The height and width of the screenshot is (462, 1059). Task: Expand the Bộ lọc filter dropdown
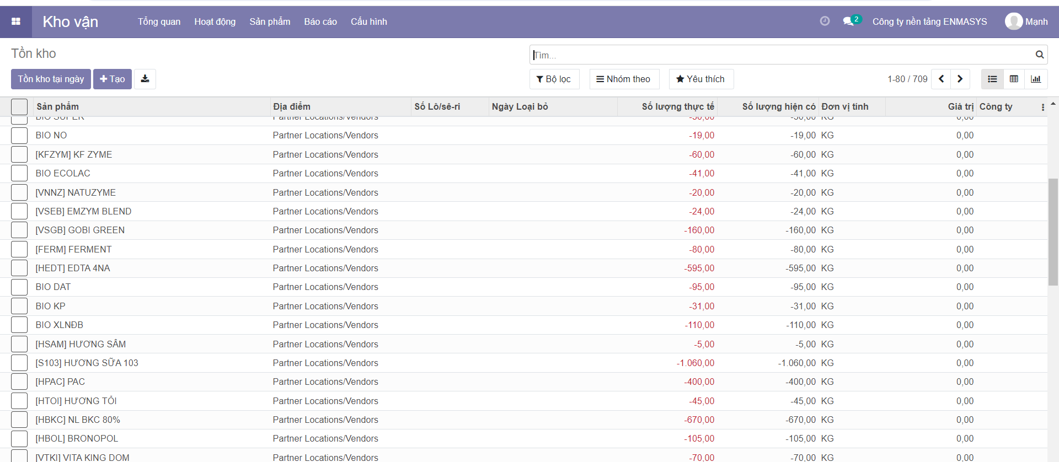point(554,79)
